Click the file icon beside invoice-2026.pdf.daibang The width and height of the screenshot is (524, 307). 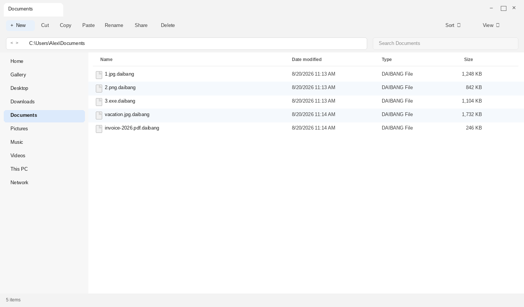tap(99, 129)
